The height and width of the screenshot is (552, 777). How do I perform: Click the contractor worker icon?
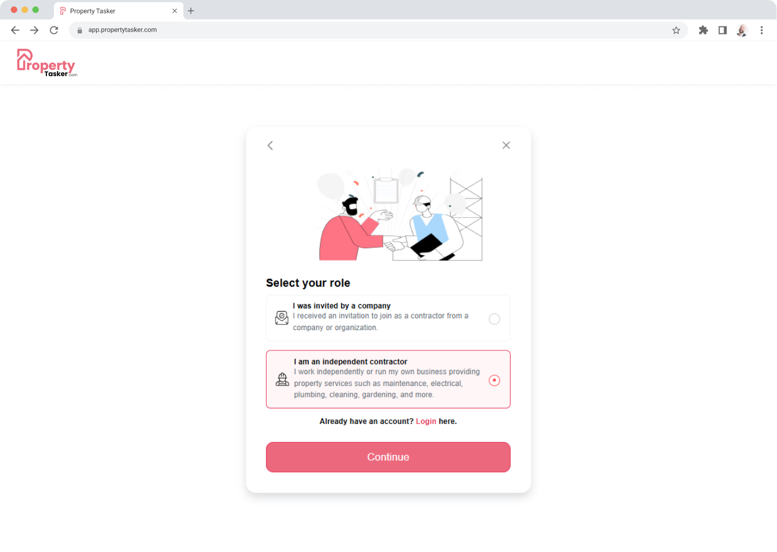(x=282, y=379)
